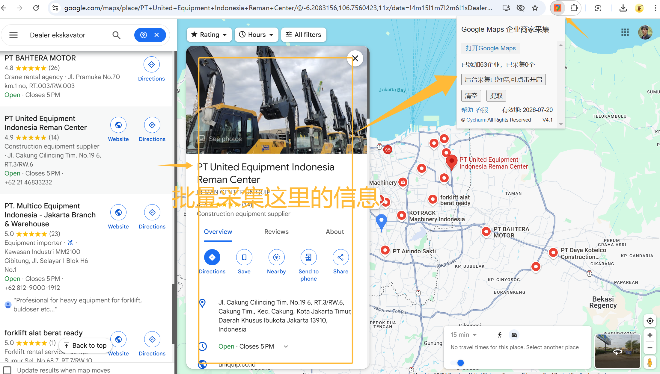
Task: Expand opening hours chevron
Action: click(x=286, y=346)
